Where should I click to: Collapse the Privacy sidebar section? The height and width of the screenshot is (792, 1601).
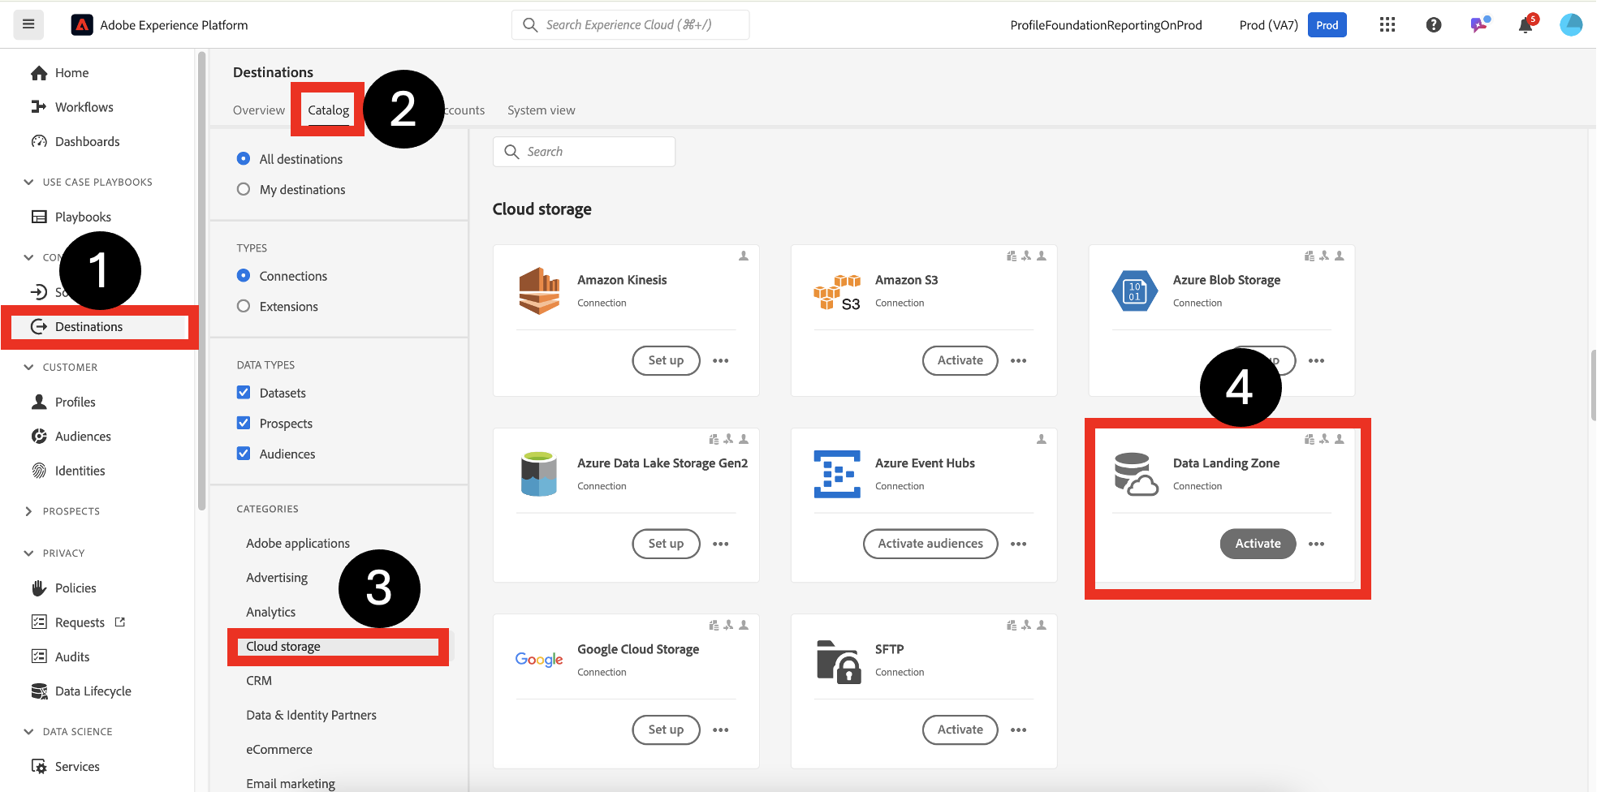tap(29, 553)
